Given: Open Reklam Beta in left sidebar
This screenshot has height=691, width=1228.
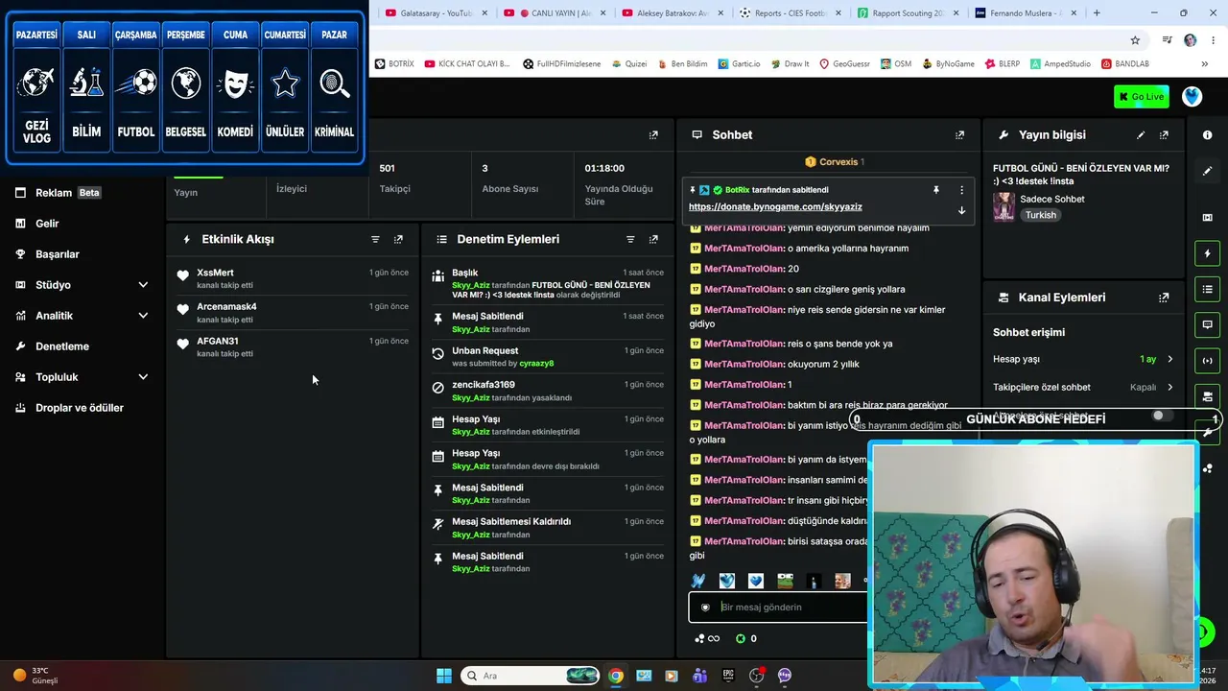Looking at the screenshot, I should [67, 193].
